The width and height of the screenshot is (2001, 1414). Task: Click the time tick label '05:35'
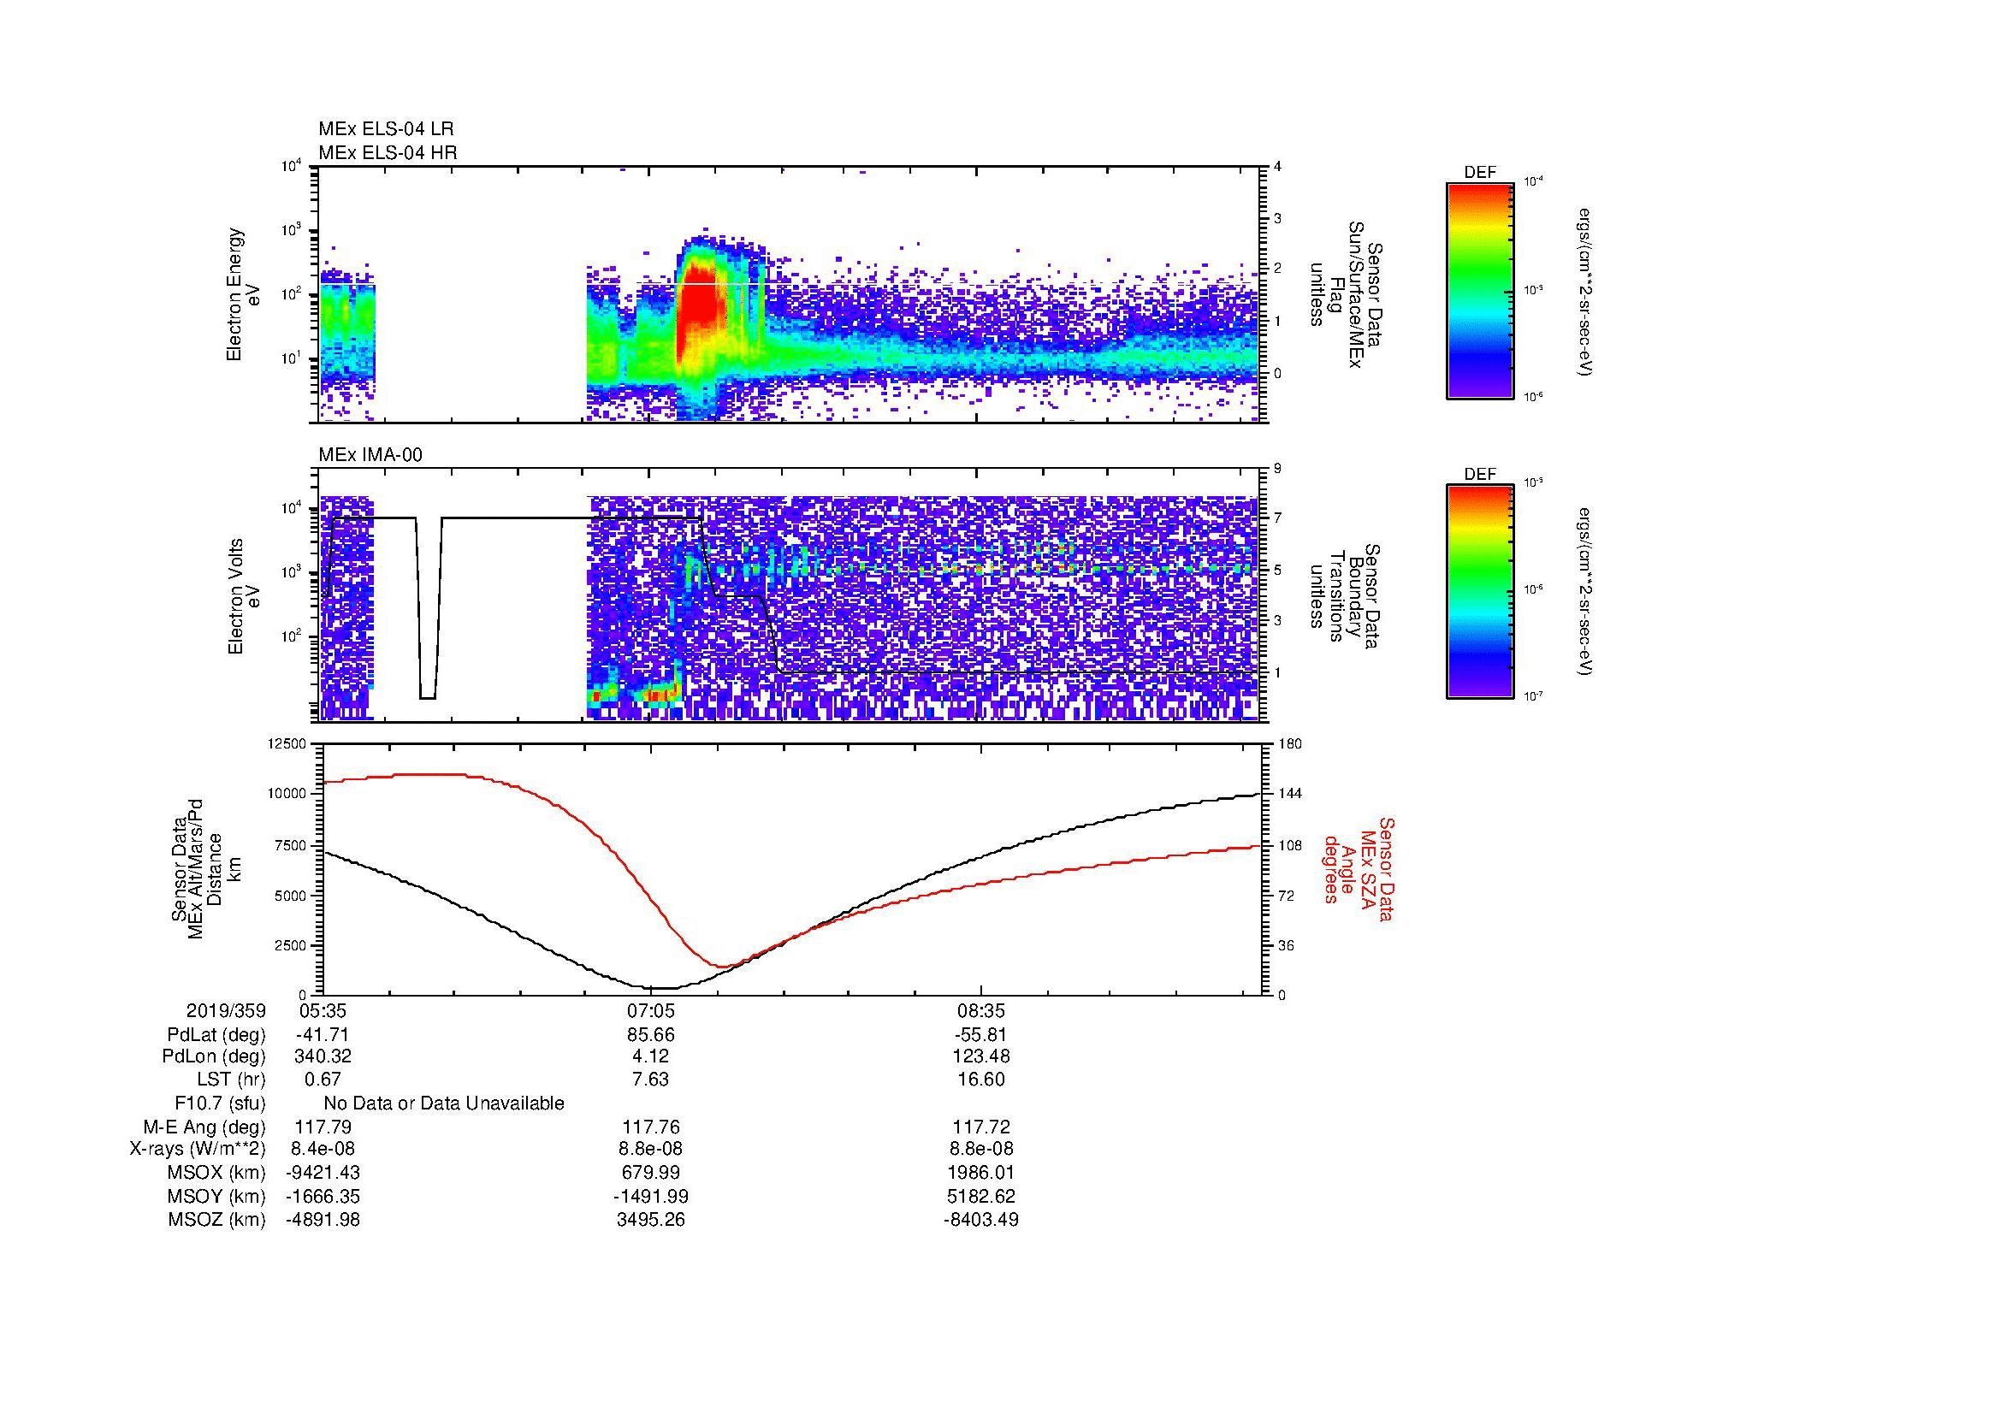pos(323,1010)
